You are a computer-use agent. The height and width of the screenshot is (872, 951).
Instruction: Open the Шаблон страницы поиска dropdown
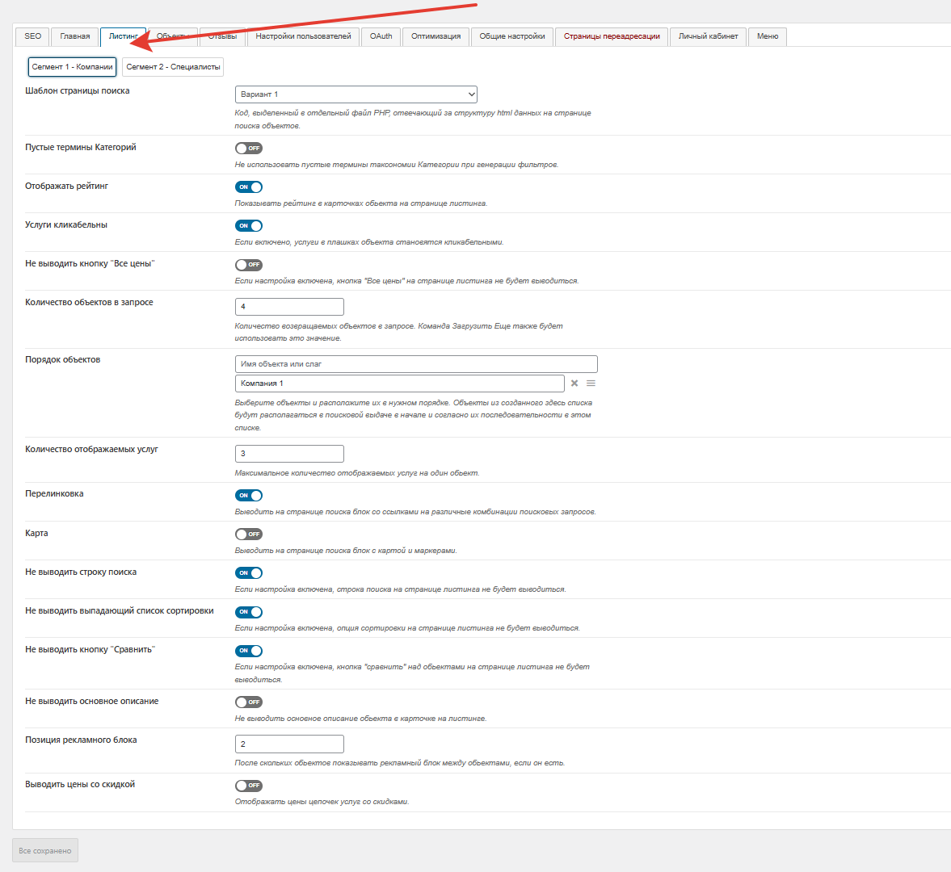pos(356,94)
